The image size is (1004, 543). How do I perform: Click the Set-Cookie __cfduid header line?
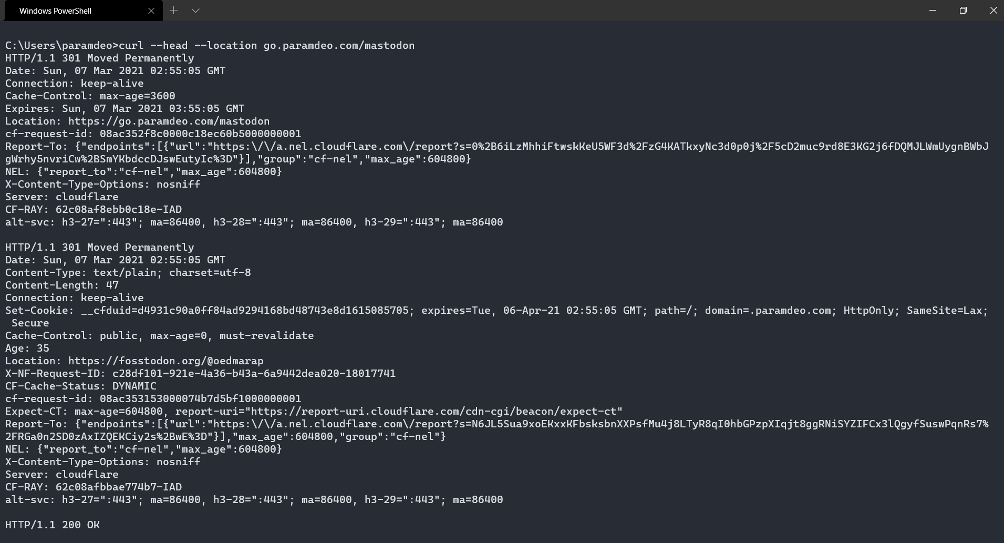pyautogui.click(x=496, y=317)
